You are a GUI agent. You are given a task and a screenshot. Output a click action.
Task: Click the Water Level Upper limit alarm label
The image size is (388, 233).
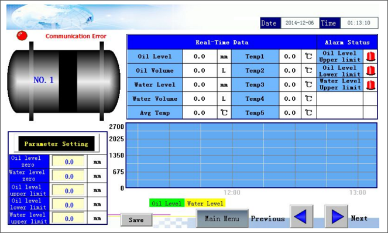340,84
